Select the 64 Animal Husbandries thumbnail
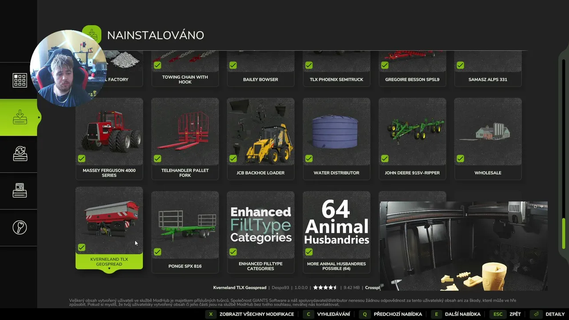Image resolution: width=569 pixels, height=320 pixels. point(337,225)
